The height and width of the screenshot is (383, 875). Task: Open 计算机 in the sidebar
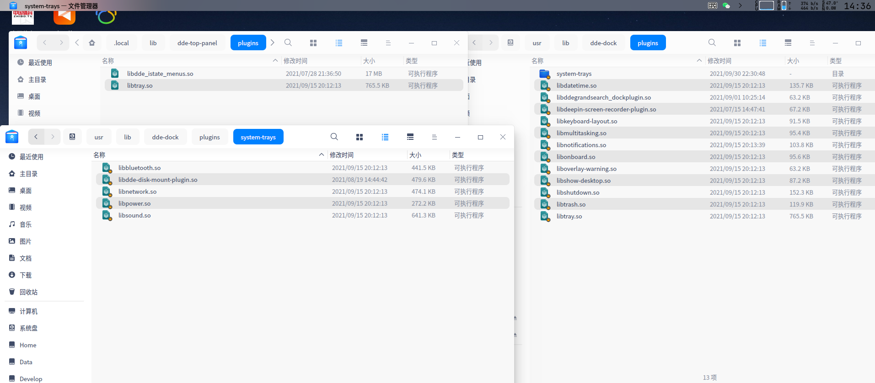pyautogui.click(x=28, y=311)
